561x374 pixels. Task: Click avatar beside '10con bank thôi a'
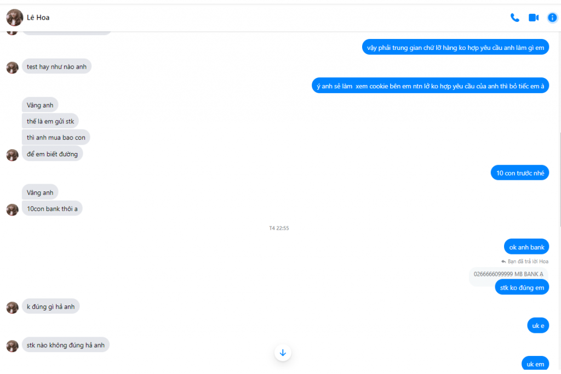(x=13, y=209)
